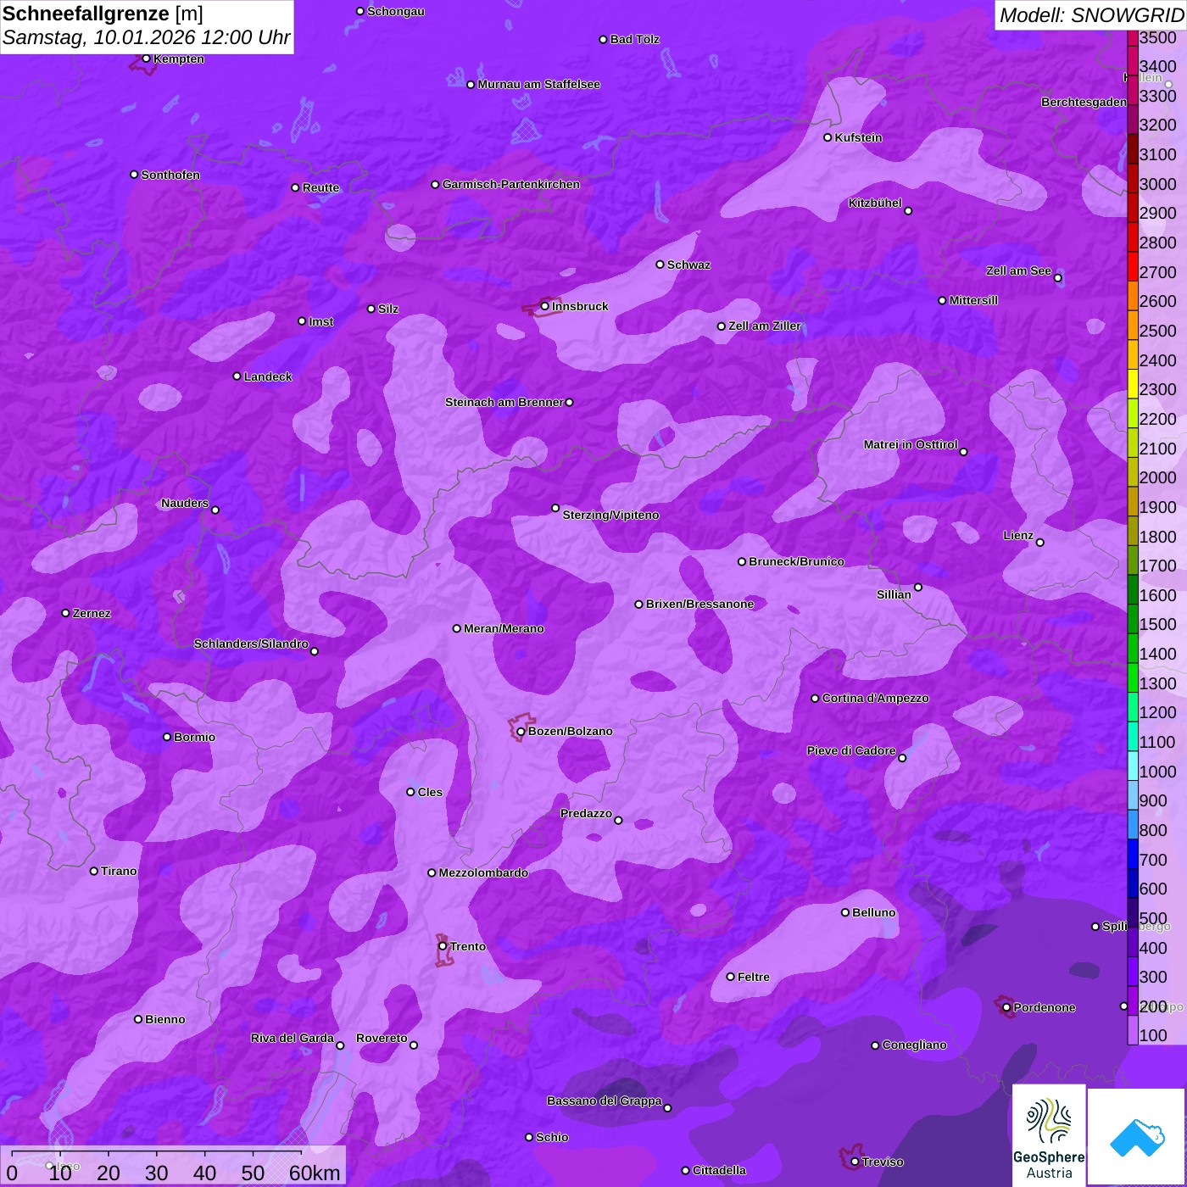This screenshot has height=1187, width=1187.
Task: Click the Mezzolombardo label
Action: 483,872
